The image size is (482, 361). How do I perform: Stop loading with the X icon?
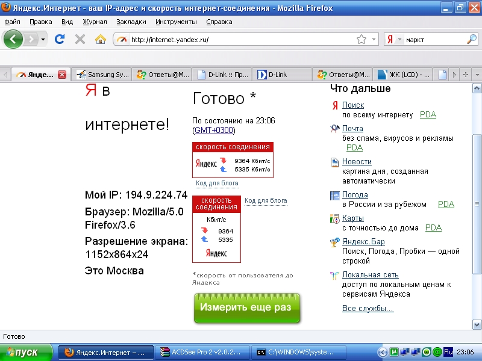(x=80, y=39)
